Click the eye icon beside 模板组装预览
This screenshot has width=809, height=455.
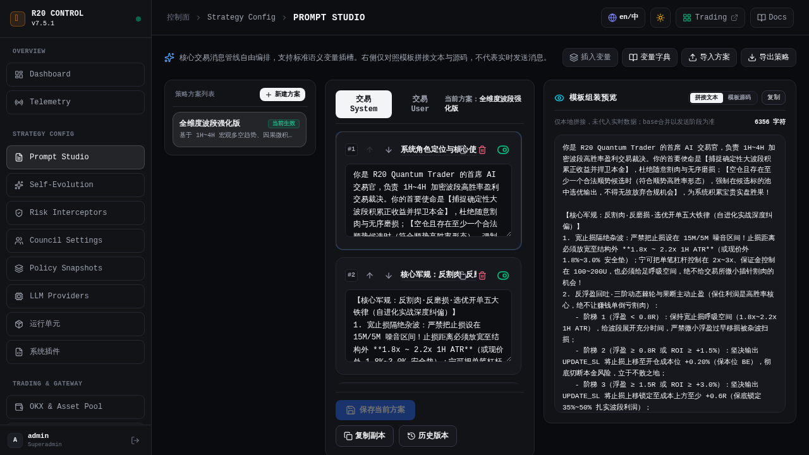click(x=559, y=98)
